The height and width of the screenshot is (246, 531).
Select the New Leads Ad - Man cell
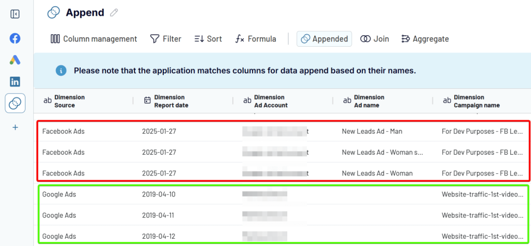click(372, 131)
